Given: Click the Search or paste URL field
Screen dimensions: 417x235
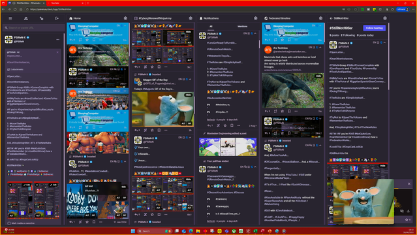Looking at the screenshot, I should [34, 27].
